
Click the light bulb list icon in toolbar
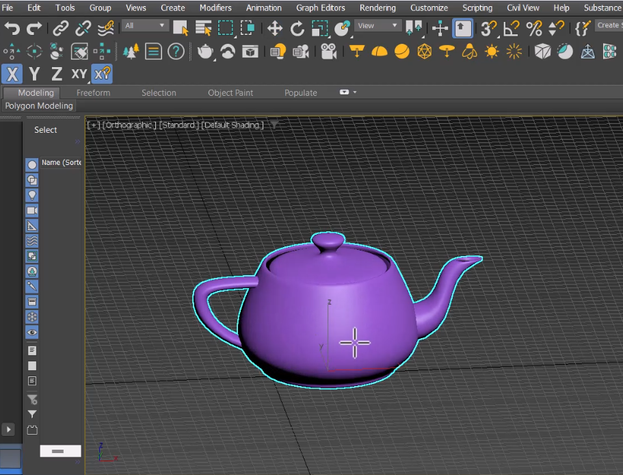(x=278, y=51)
